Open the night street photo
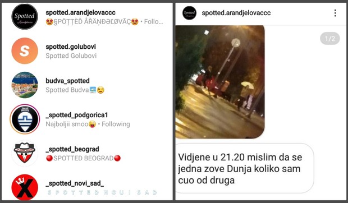Screen dimensions: 348x203 pyautogui.click(x=220, y=82)
